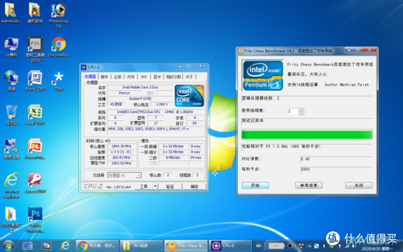Click the 关闭 button in Fritz

(359, 185)
